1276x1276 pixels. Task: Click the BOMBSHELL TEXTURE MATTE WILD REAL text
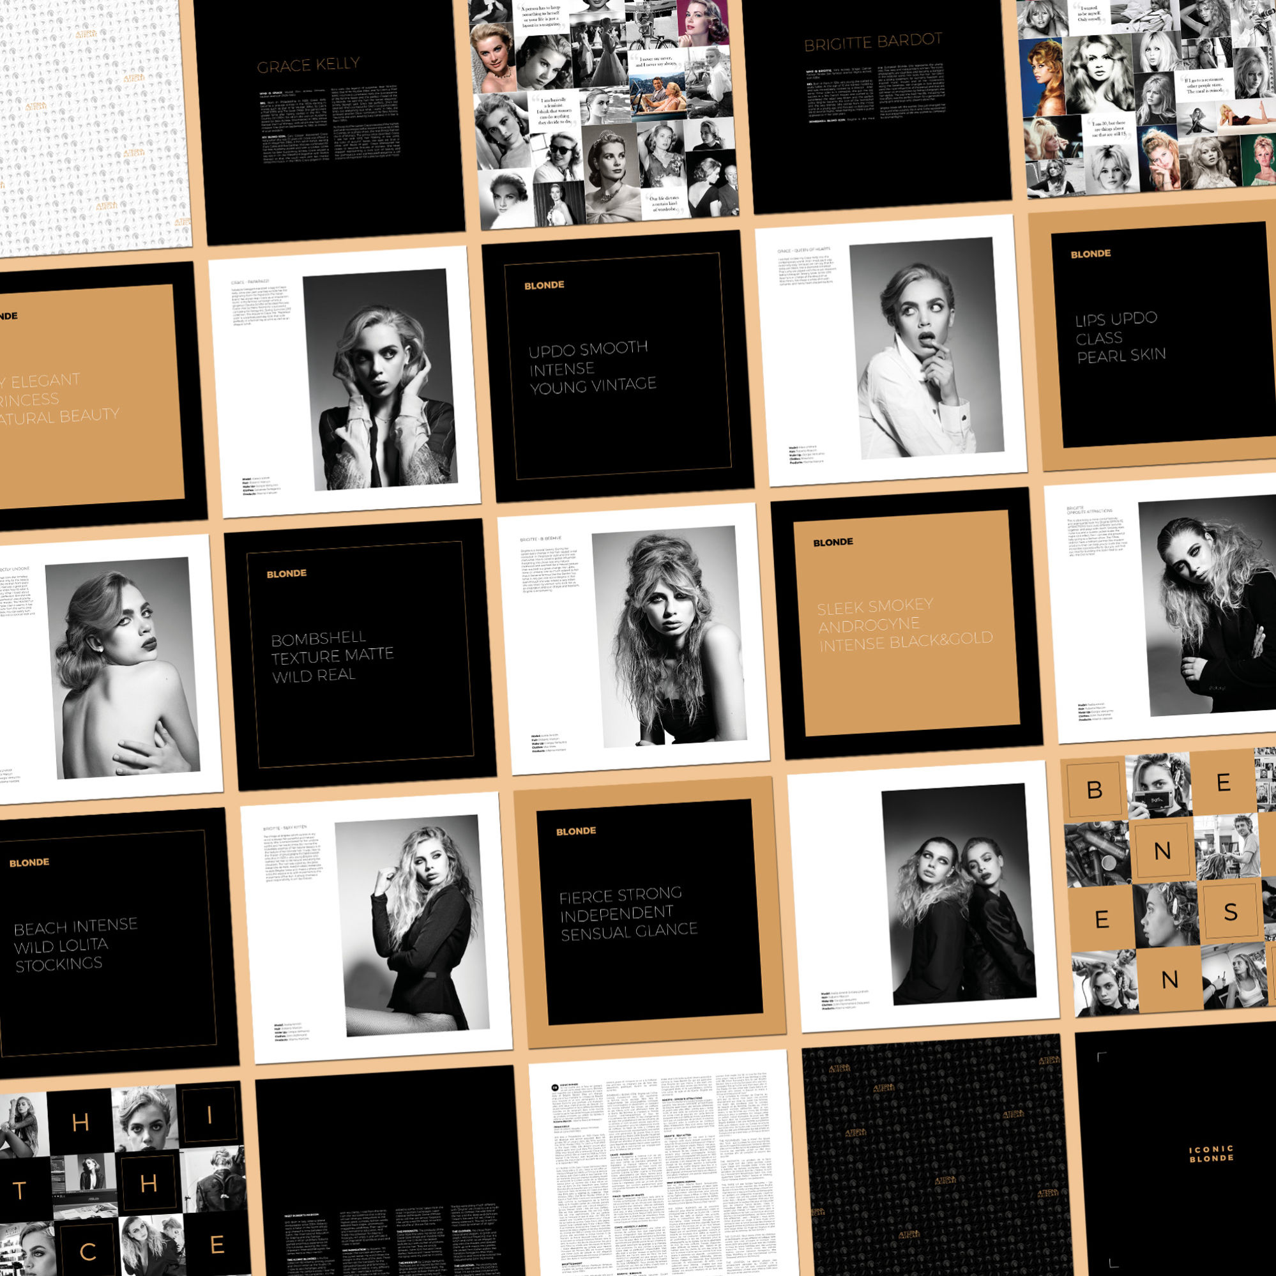332,656
